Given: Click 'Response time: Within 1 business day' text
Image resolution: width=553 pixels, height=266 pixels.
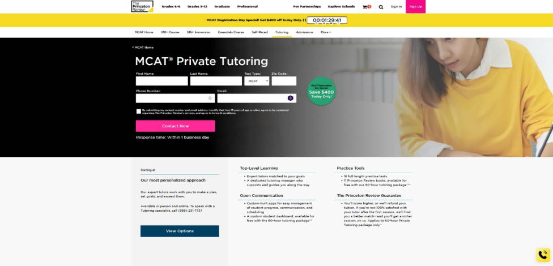Looking at the screenshot, I should pyautogui.click(x=172, y=138).
